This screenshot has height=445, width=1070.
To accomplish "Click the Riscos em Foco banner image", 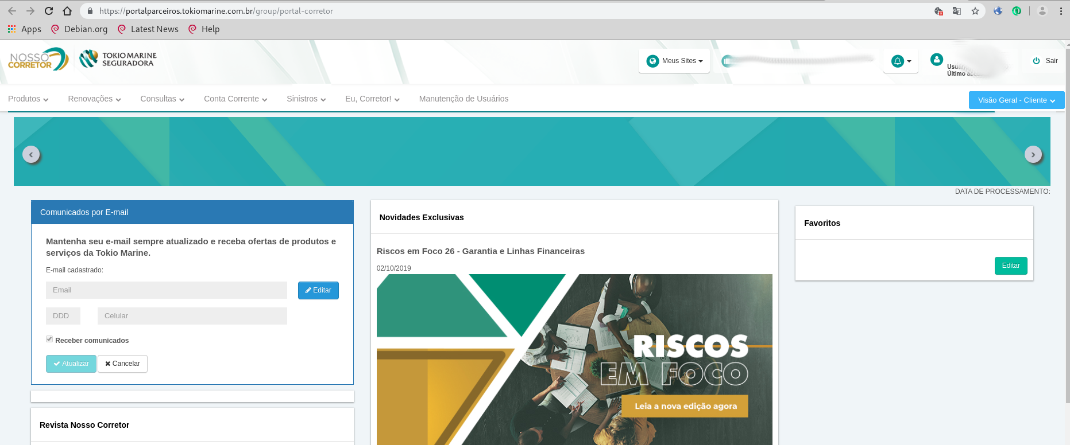I will click(574, 360).
